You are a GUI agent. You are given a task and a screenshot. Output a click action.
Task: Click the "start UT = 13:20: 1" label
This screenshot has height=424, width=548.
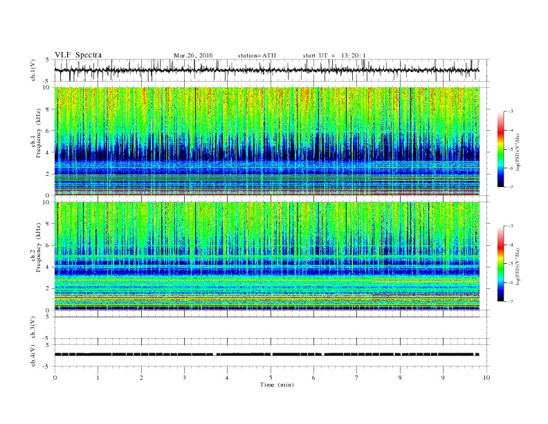[334, 55]
